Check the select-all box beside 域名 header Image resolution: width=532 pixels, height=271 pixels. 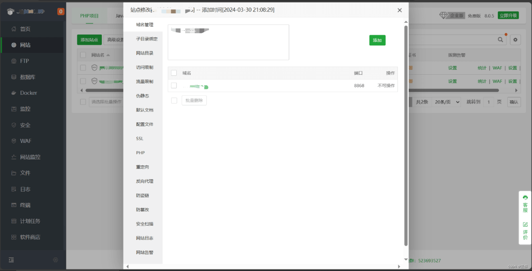(174, 73)
